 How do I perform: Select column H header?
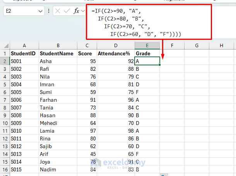[221, 46]
